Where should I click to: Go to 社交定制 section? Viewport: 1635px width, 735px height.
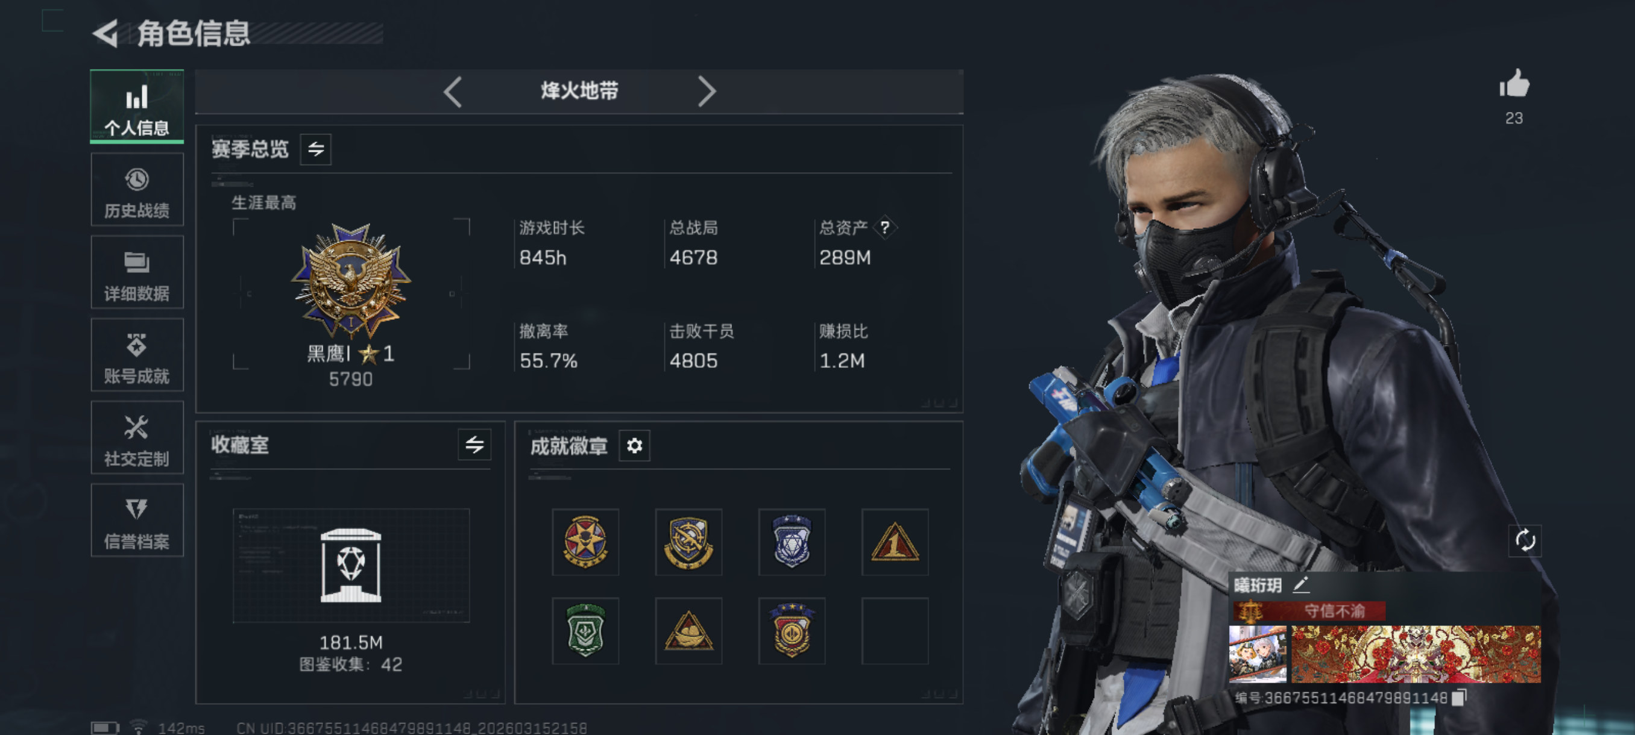click(x=137, y=437)
